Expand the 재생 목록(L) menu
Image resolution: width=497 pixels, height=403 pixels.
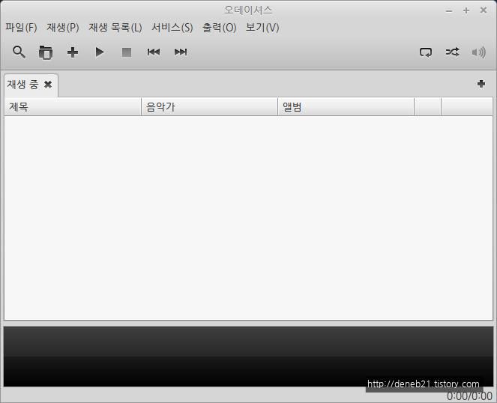[x=115, y=28]
